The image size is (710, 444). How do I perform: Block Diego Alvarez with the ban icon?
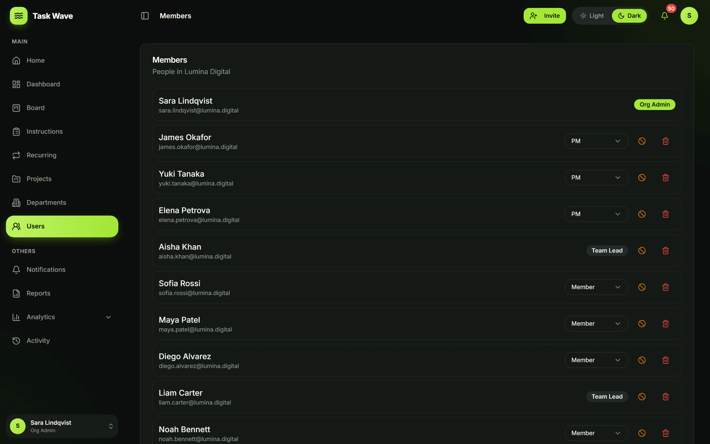coord(642,360)
